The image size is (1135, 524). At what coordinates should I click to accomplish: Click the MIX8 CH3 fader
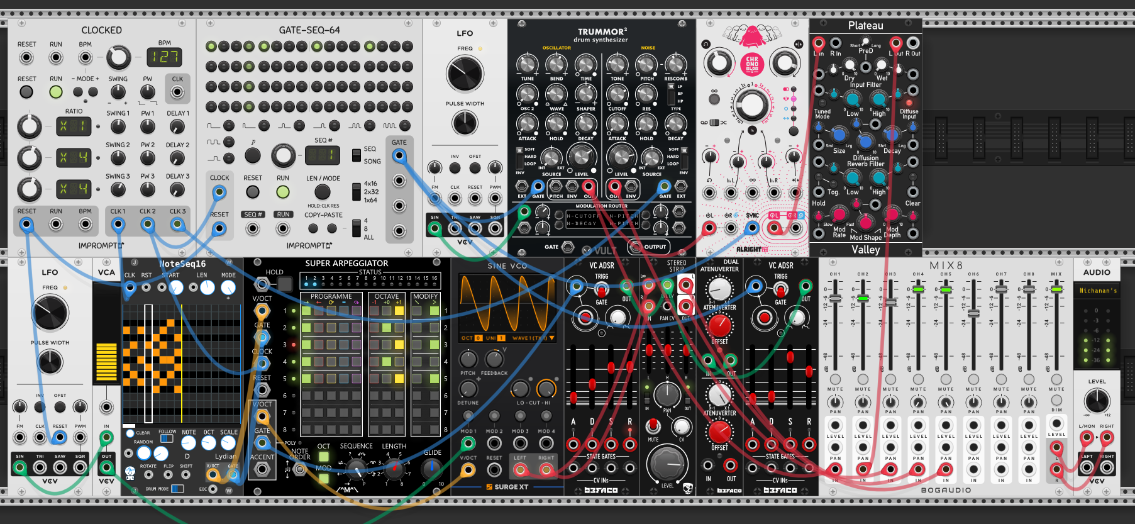pos(890,303)
